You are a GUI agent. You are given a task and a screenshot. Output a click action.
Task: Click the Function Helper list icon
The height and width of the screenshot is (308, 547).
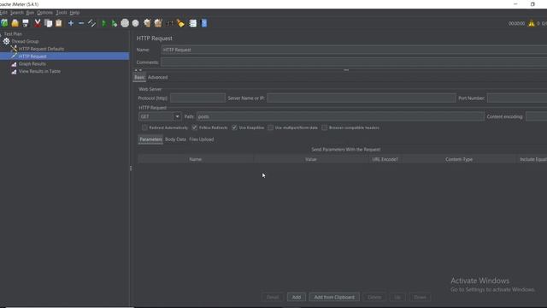click(192, 23)
